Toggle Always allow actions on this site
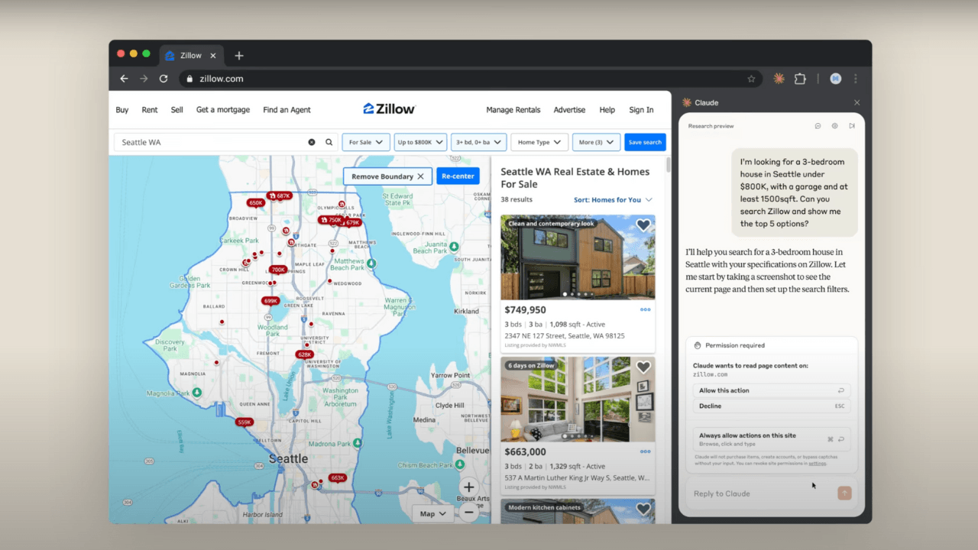 (x=771, y=439)
